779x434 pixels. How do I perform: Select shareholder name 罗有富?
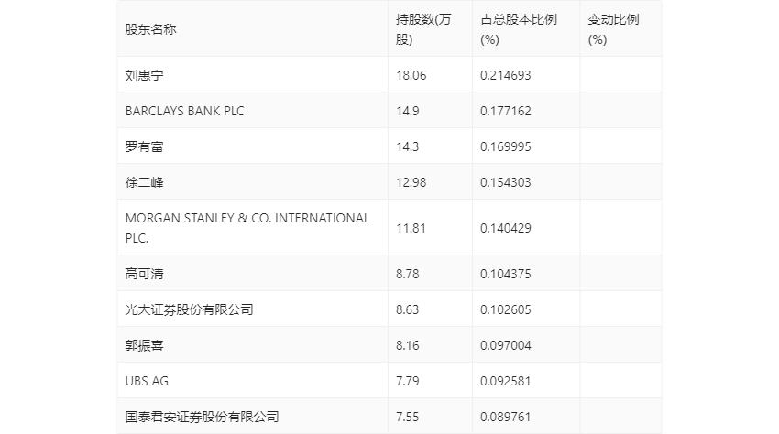144,146
